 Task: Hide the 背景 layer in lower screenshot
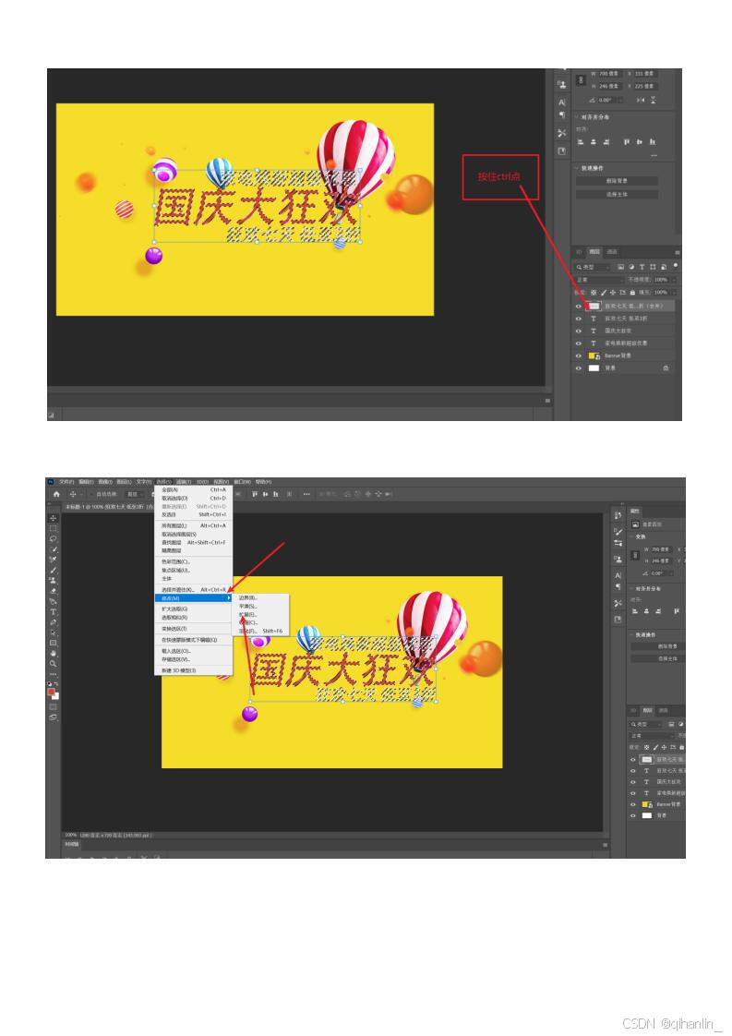click(x=632, y=815)
